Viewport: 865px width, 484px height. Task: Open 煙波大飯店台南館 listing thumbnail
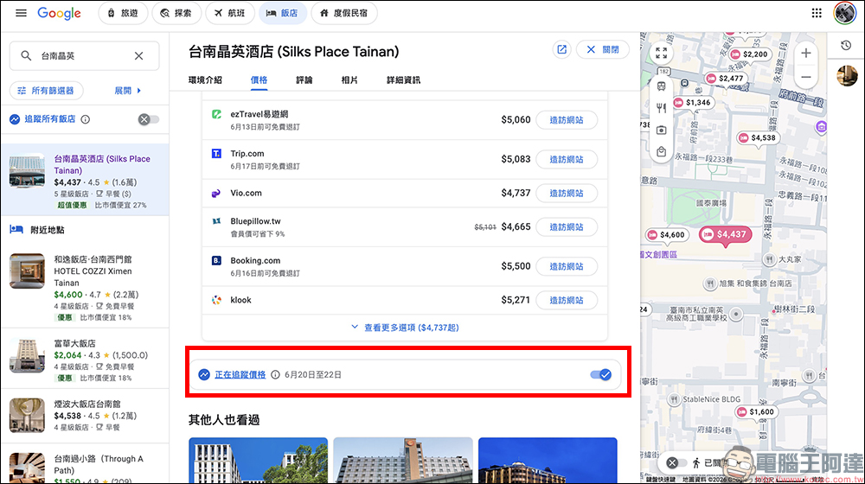27,417
